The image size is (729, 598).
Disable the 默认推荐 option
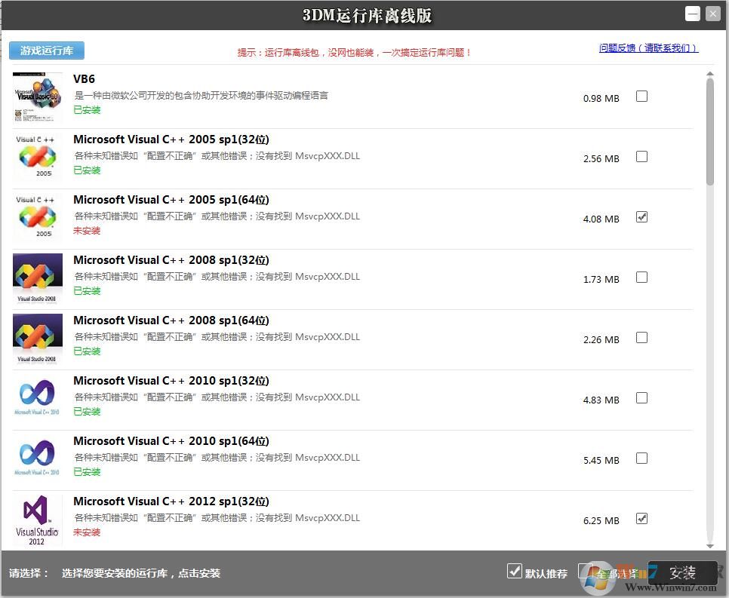point(515,572)
